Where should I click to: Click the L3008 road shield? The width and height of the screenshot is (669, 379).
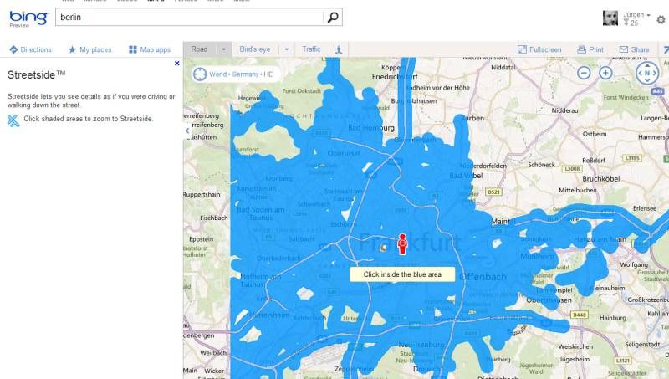point(572,169)
